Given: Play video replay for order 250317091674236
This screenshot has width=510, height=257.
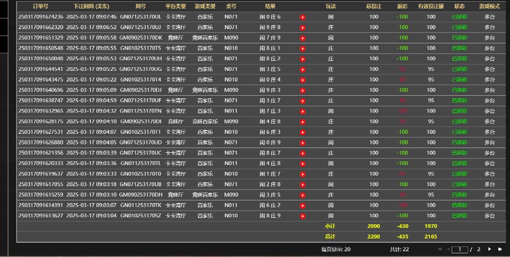Looking at the screenshot, I should pyautogui.click(x=303, y=17).
